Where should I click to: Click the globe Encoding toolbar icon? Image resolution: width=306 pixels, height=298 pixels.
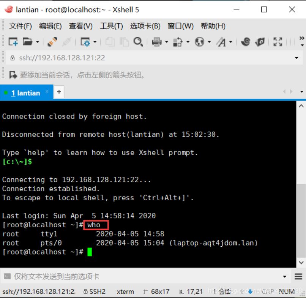tap(199, 42)
